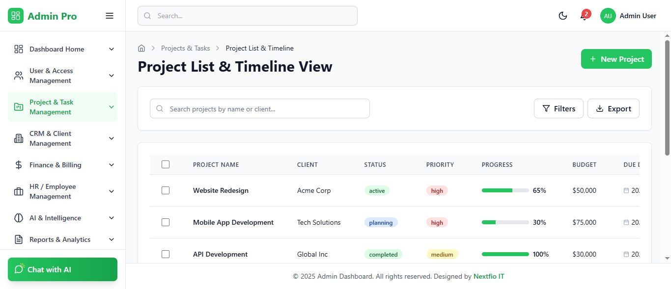Click the hamburger menu icon in sidebar header
The width and height of the screenshot is (671, 289).
(x=110, y=16)
